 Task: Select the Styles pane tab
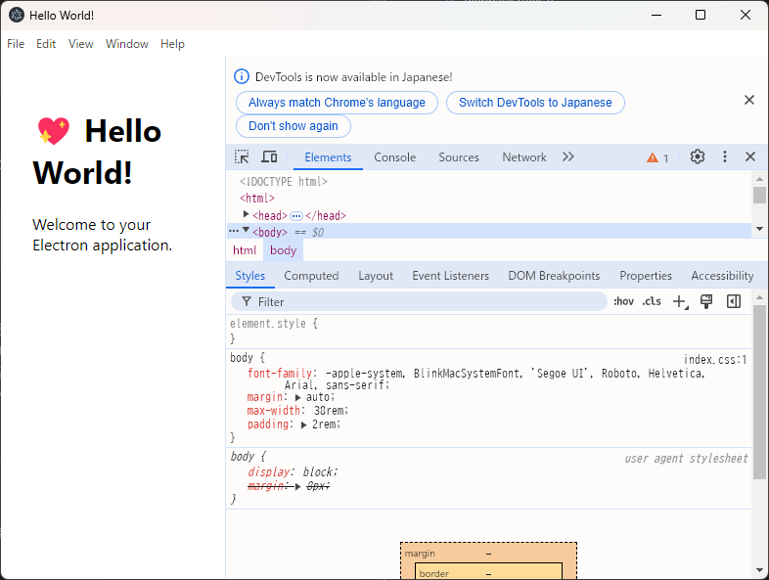pos(250,276)
